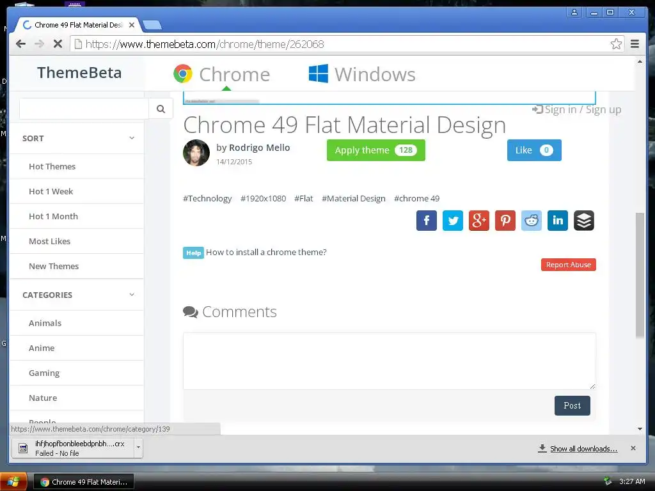Viewport: 655px width, 491px height.
Task: Click the Rodrigo Mello author link
Action: (x=260, y=148)
